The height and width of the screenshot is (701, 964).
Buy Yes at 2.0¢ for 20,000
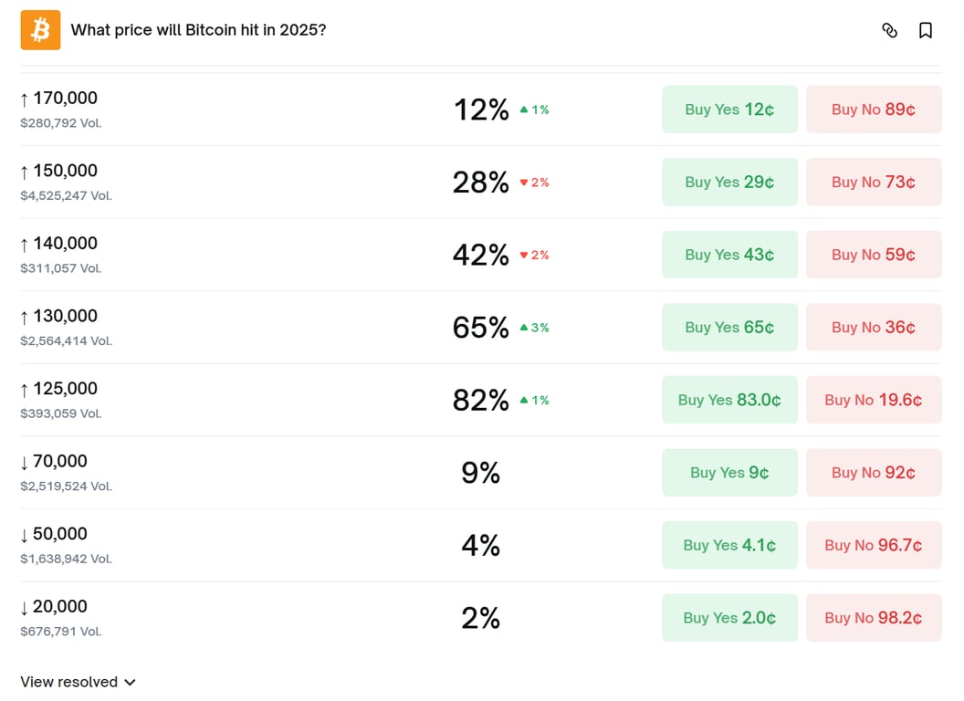pos(729,617)
